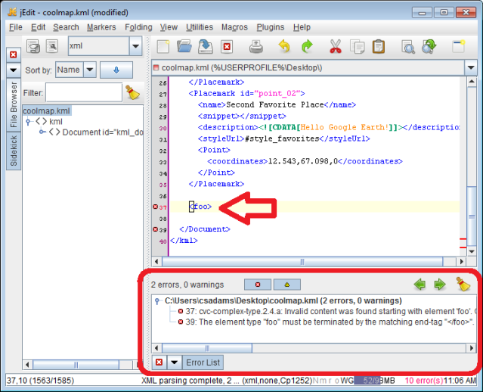The image size is (483, 392).
Task: Open the Macros menu
Action: tap(234, 27)
